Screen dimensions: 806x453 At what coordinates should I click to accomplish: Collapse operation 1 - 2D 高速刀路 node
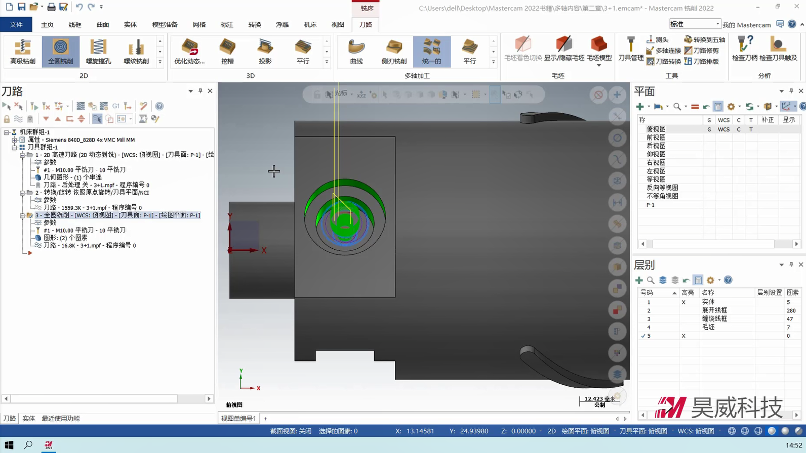click(22, 155)
